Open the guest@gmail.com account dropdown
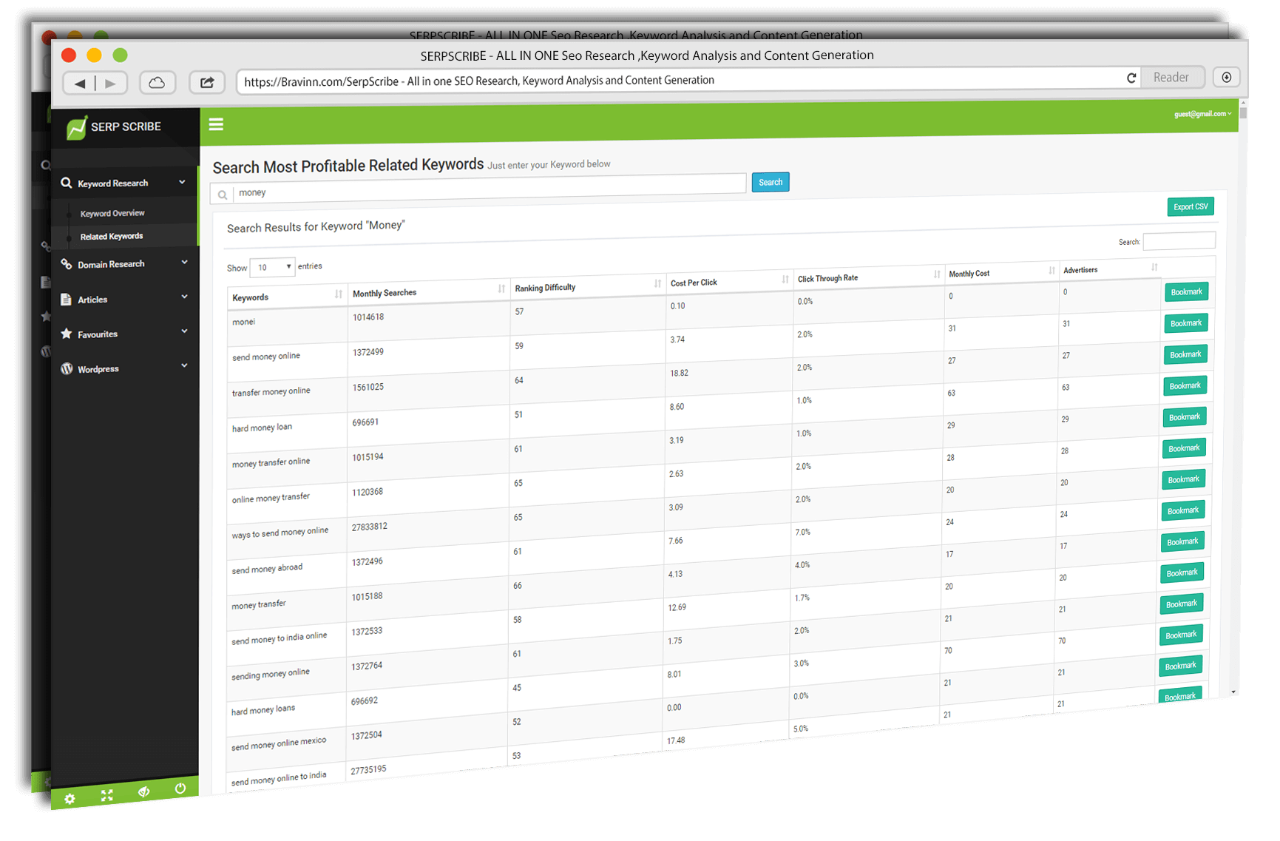The image size is (1280, 841). coord(1202,114)
